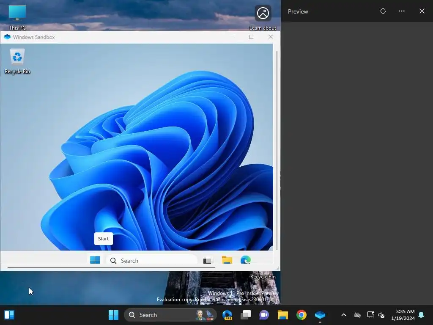Click the Windows Sandbox title bar icon
This screenshot has width=433, height=325.
[x=7, y=37]
